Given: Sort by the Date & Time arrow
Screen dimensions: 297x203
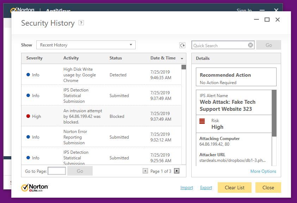Looking at the screenshot, I should (x=182, y=58).
